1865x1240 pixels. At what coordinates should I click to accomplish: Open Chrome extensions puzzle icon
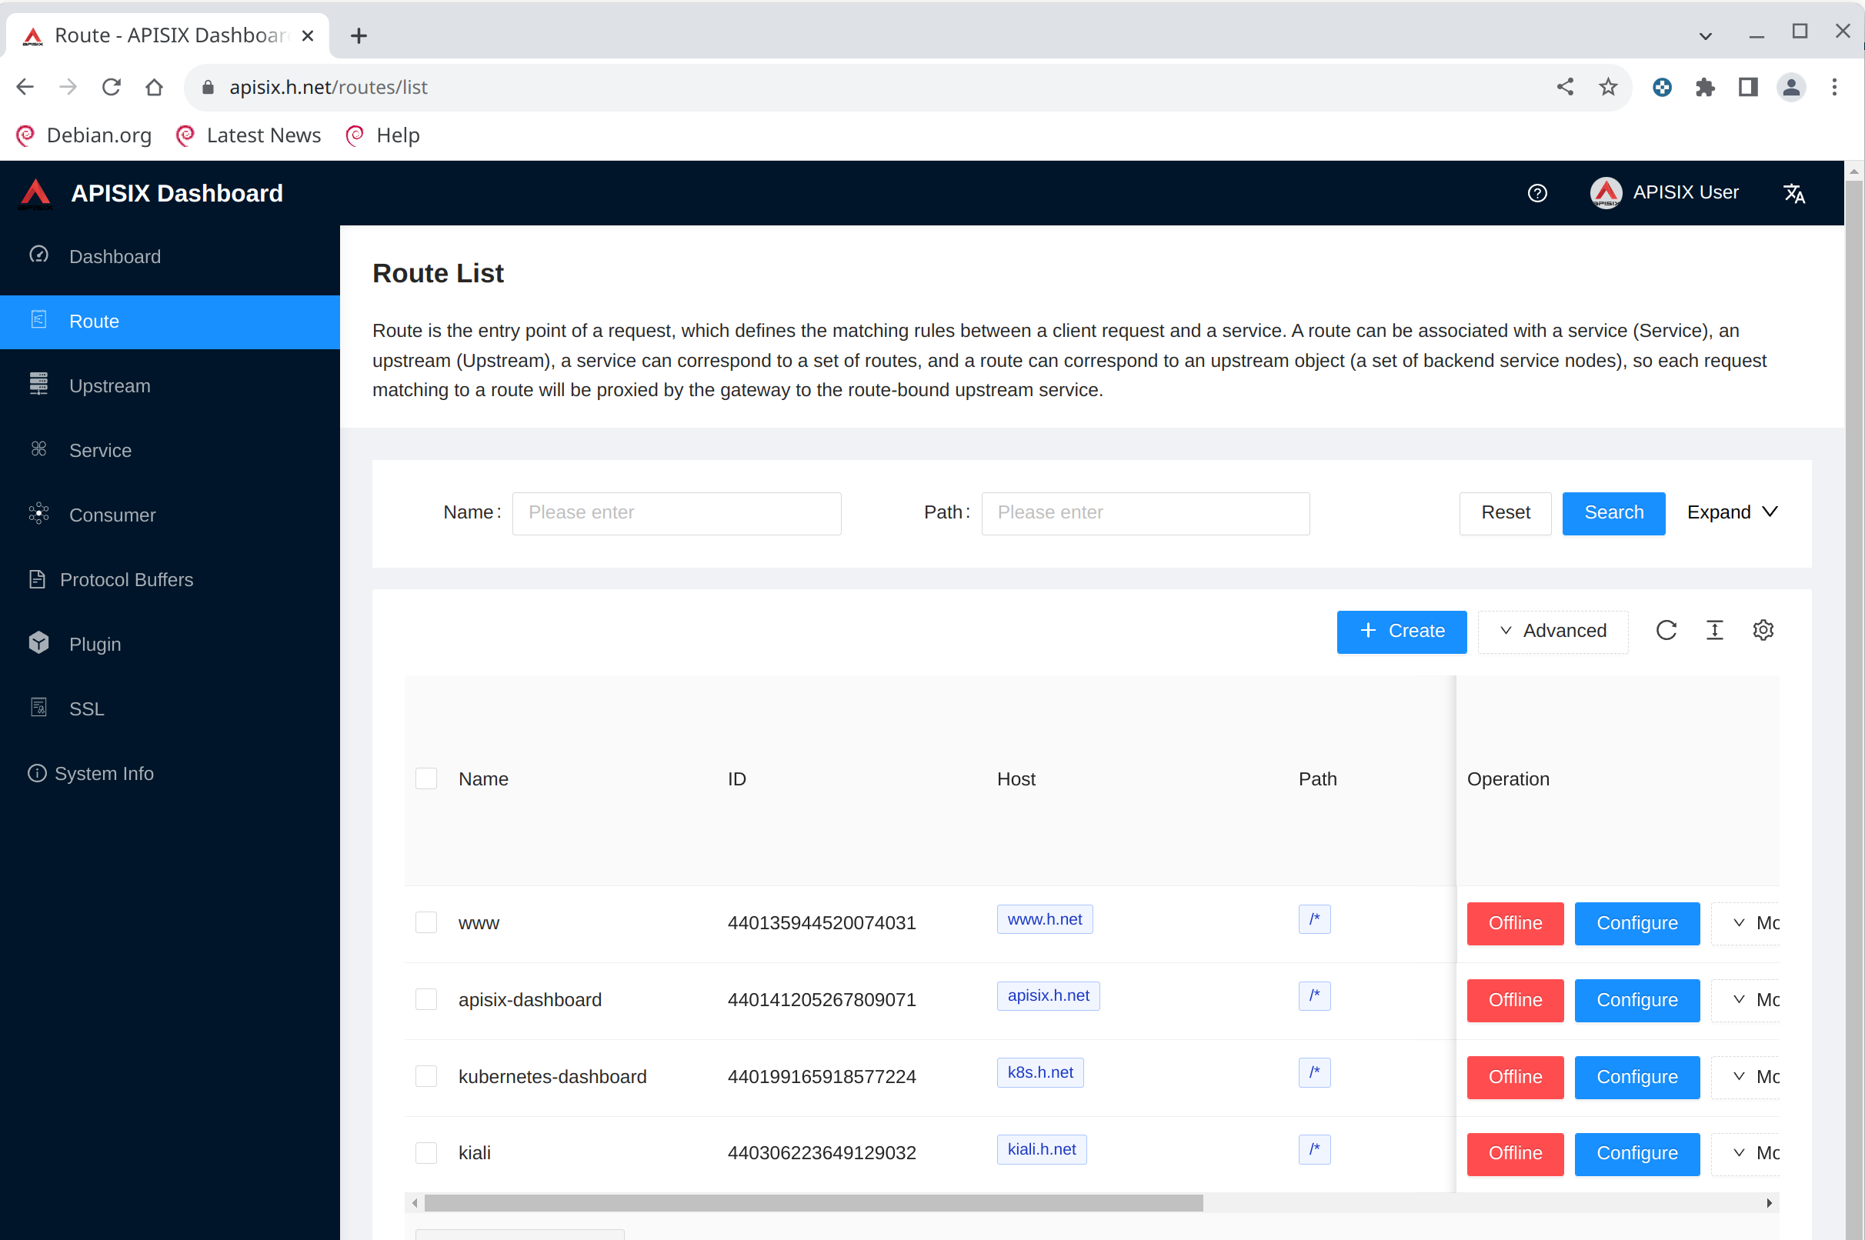pos(1704,87)
